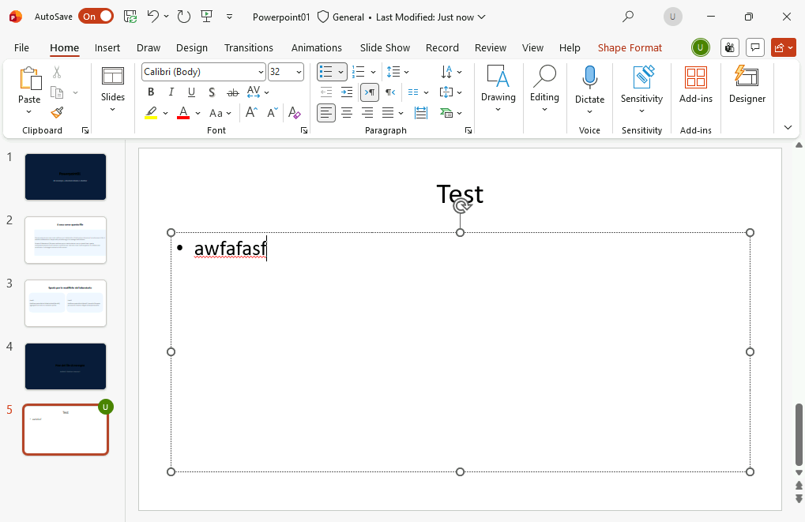Open the Comments pane icon
This screenshot has height=522, width=805.
755,47
